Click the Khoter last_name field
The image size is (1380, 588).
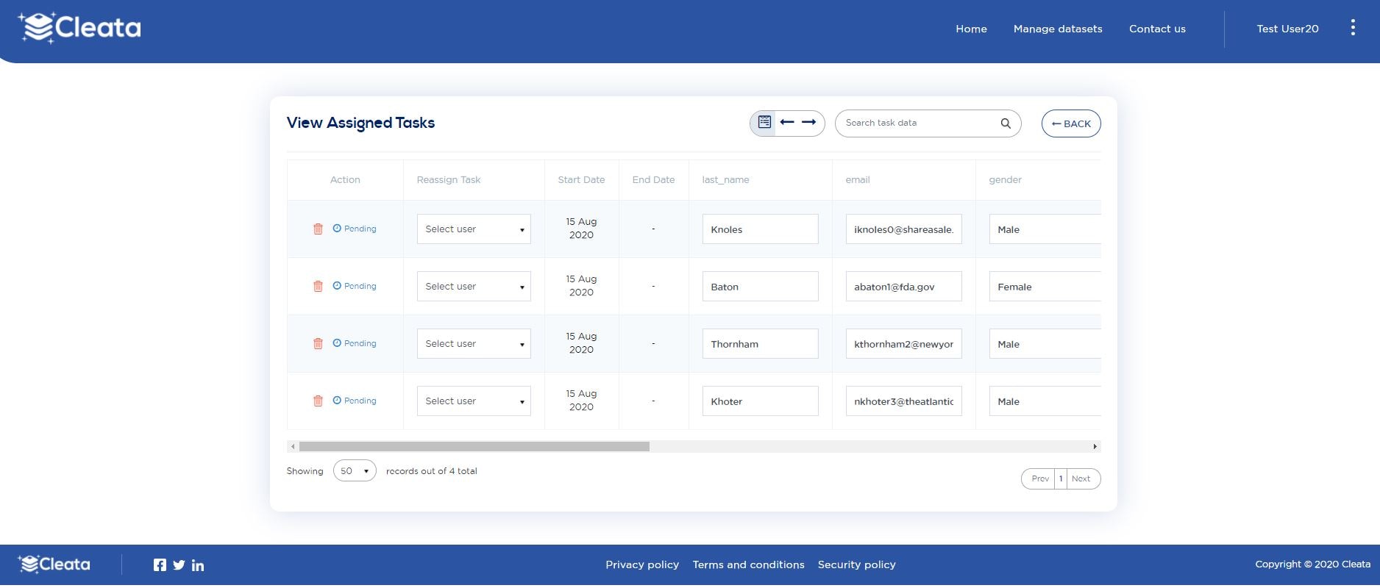tap(760, 401)
